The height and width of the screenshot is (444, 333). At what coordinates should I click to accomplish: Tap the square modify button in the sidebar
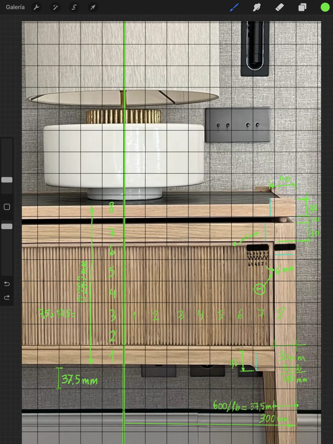7,207
